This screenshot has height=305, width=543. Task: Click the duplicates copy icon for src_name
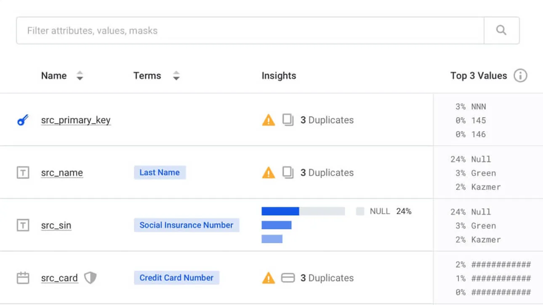(x=288, y=173)
